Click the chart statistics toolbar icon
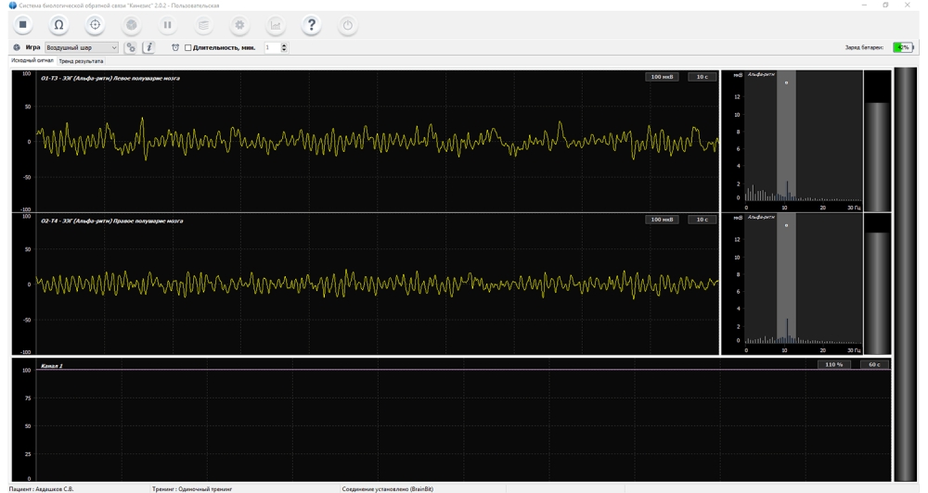This screenshot has height=493, width=928. pyautogui.click(x=275, y=25)
